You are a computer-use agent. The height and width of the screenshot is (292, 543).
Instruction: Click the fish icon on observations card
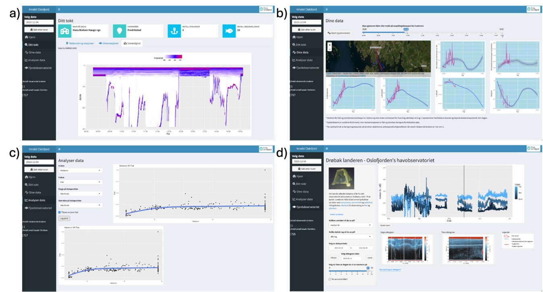(x=229, y=31)
